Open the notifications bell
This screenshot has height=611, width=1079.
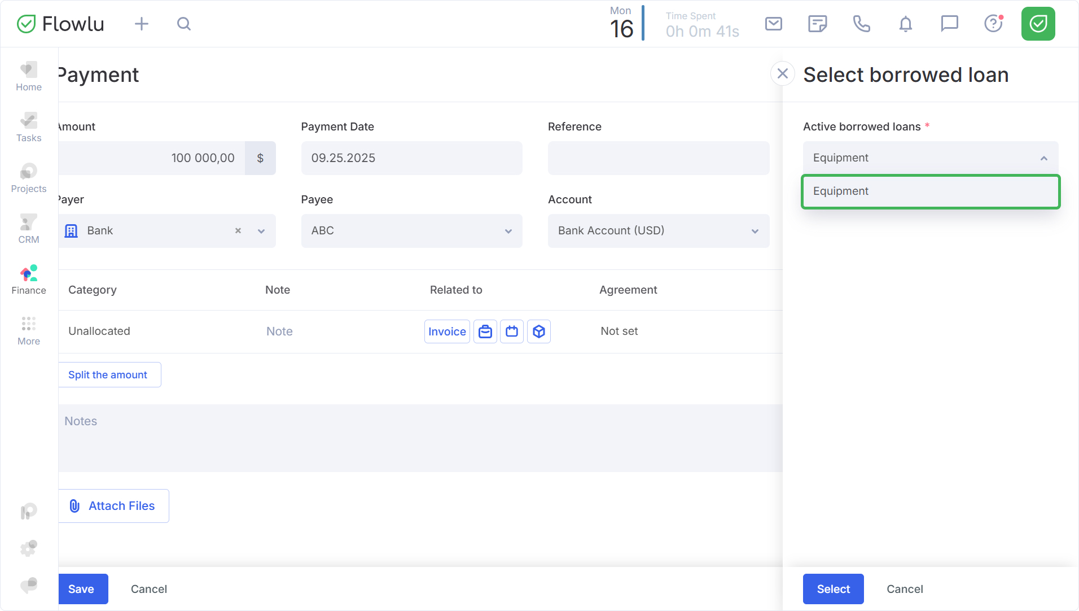point(905,24)
